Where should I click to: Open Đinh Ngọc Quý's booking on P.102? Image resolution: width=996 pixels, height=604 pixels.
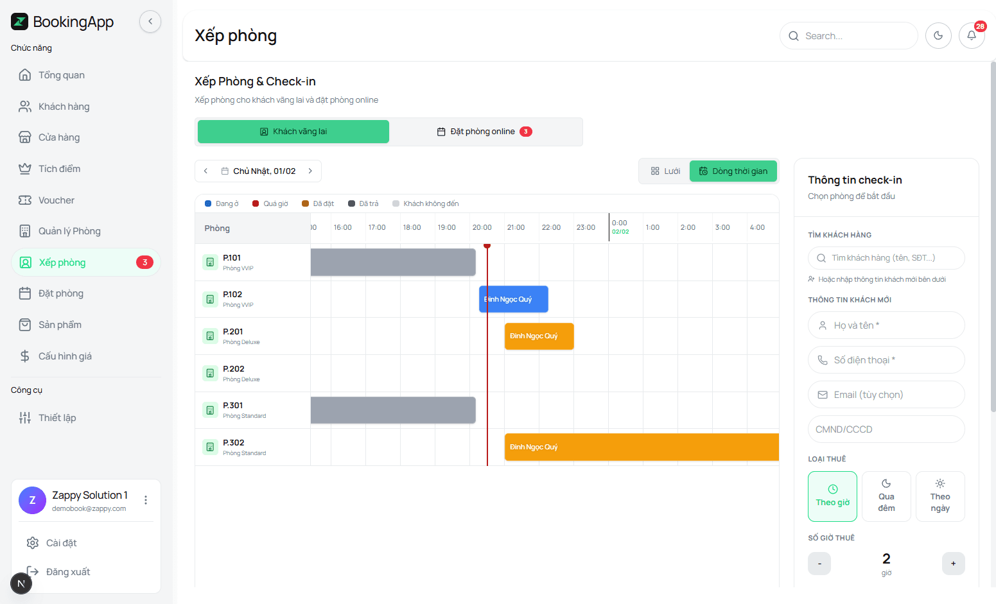coord(513,299)
